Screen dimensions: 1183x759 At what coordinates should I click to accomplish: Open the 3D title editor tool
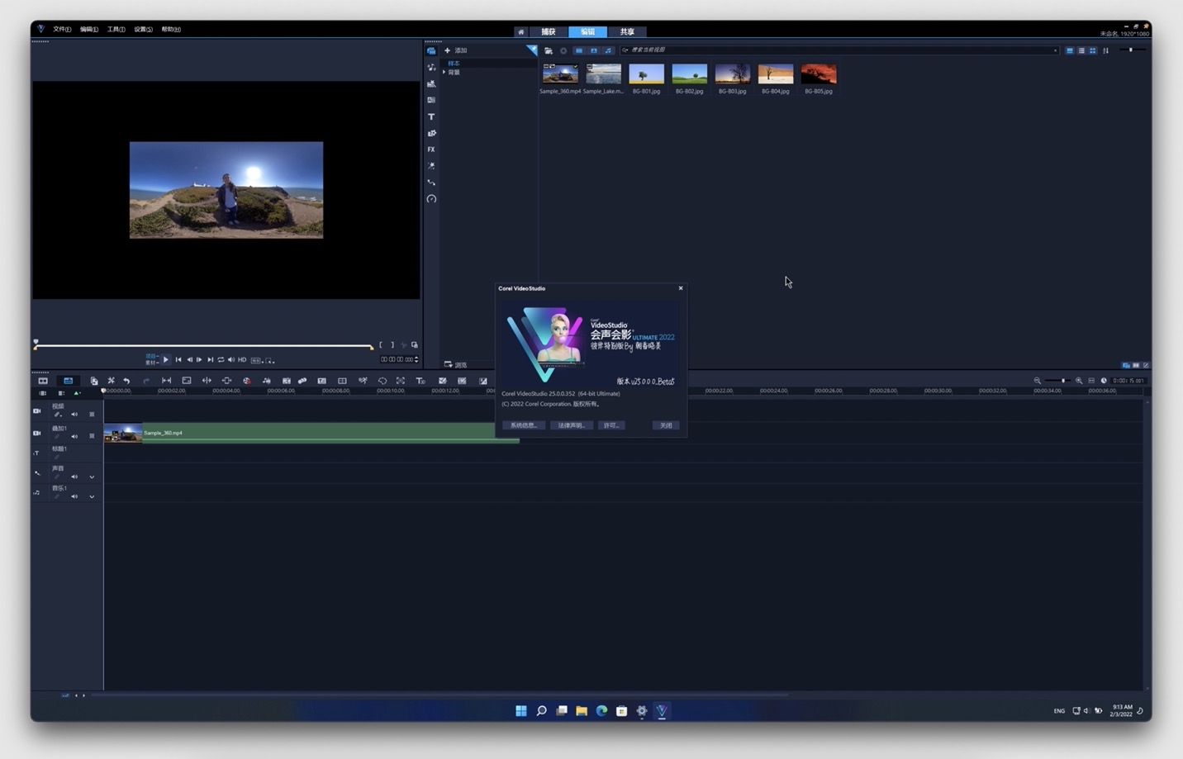420,381
